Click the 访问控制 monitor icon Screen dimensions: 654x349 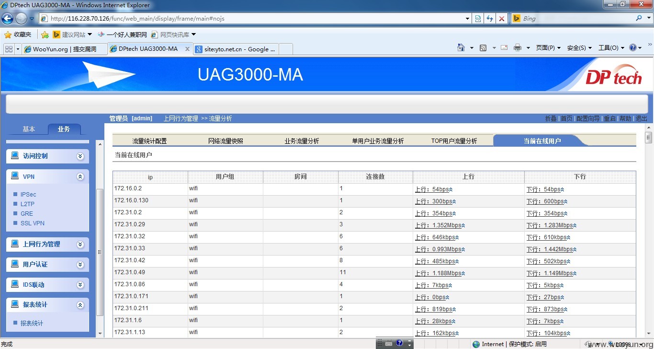pos(14,156)
